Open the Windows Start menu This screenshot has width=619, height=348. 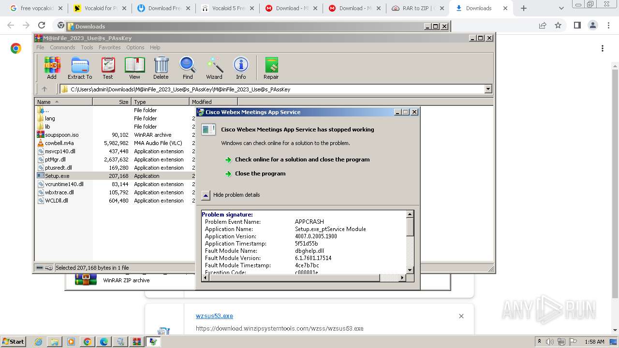(13, 341)
